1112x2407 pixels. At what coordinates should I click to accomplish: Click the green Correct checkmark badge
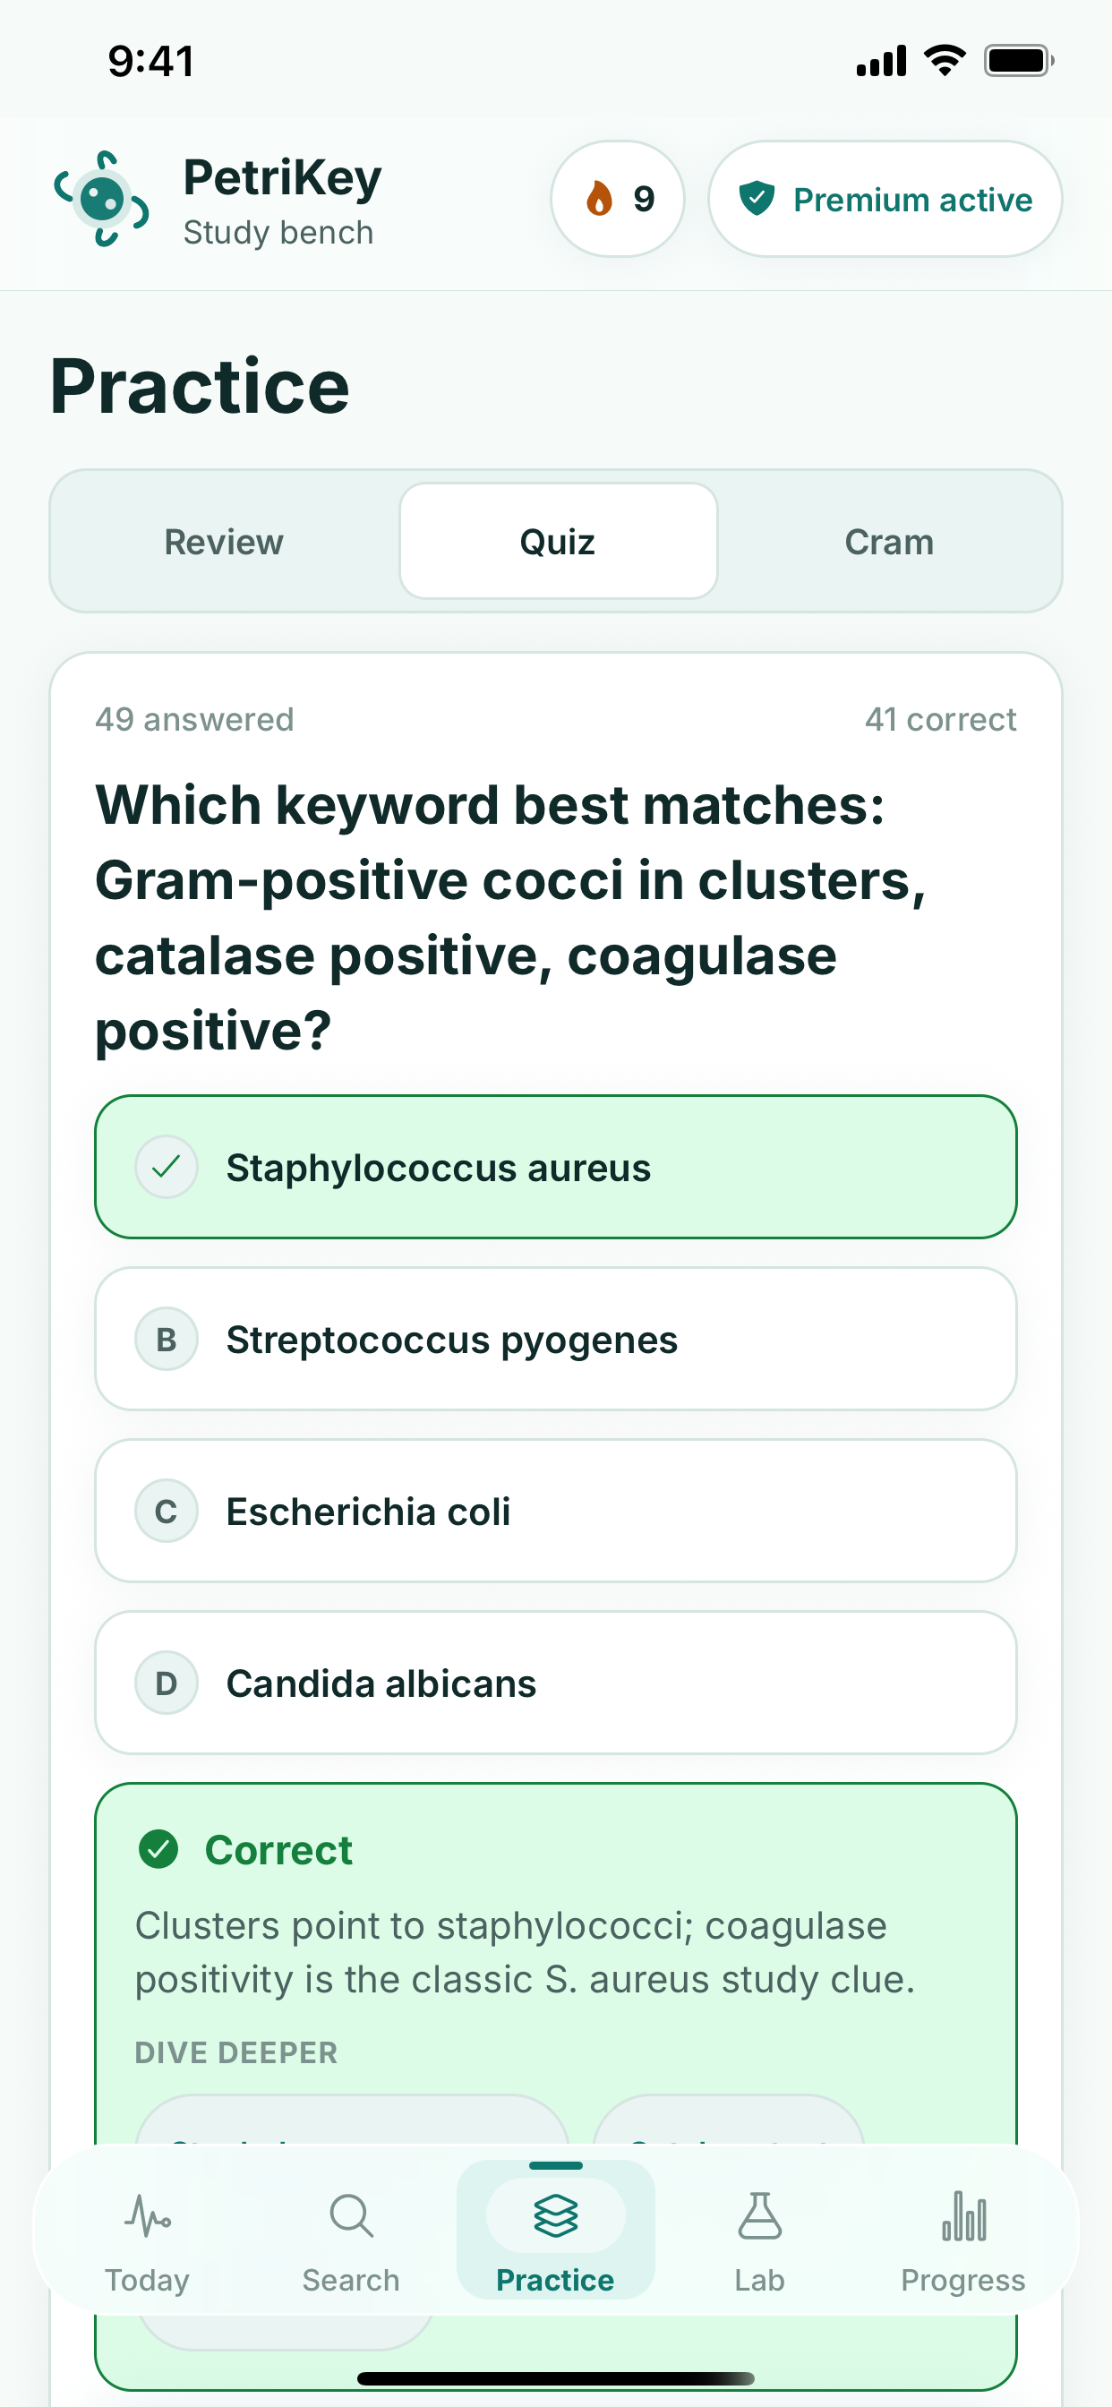tap(158, 1849)
